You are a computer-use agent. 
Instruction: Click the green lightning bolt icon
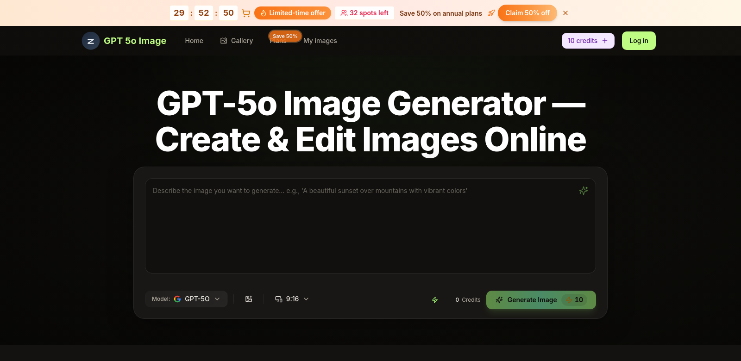435,300
